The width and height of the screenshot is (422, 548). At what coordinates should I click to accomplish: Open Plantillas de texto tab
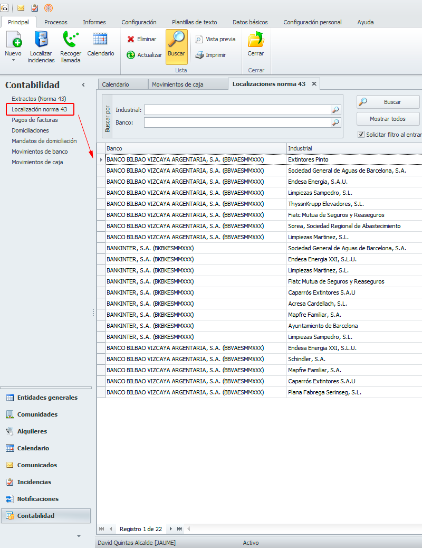[x=195, y=22]
